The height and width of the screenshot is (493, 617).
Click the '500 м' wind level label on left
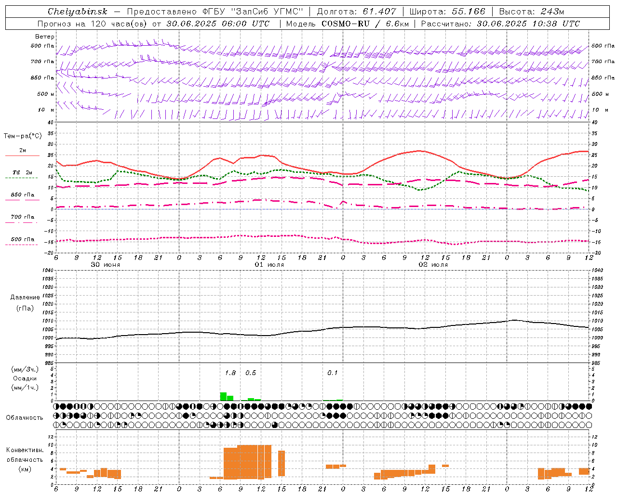tap(46, 94)
